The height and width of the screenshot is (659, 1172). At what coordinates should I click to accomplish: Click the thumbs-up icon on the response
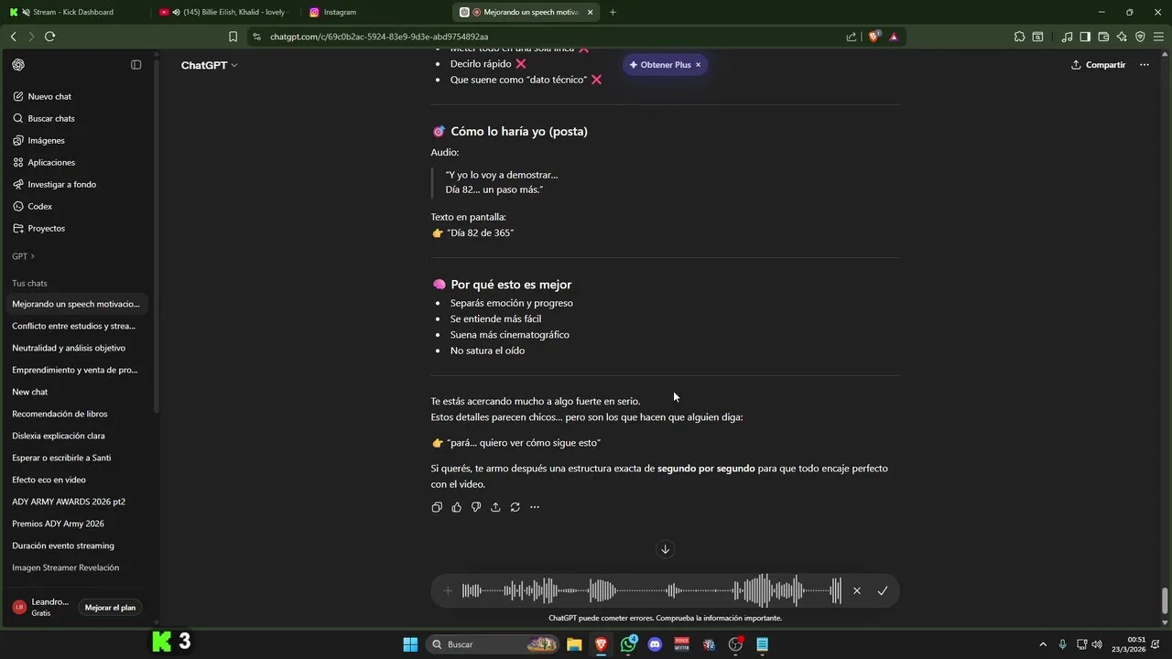click(x=456, y=507)
